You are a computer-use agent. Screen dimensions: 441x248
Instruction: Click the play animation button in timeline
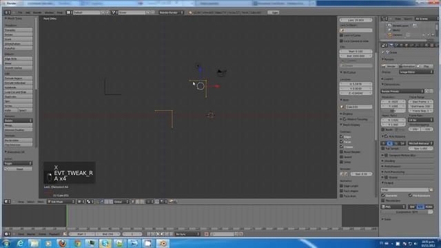pyautogui.click(x=163, y=234)
